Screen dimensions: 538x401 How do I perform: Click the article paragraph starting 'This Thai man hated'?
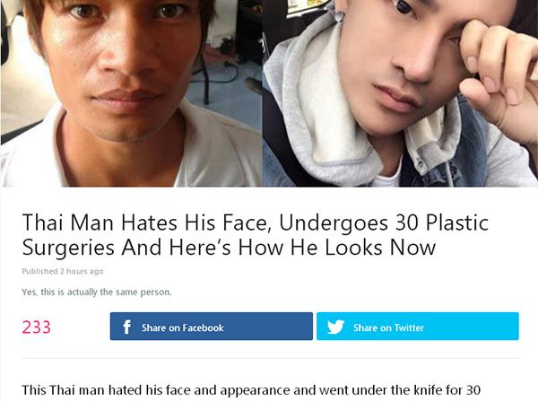[x=251, y=390]
